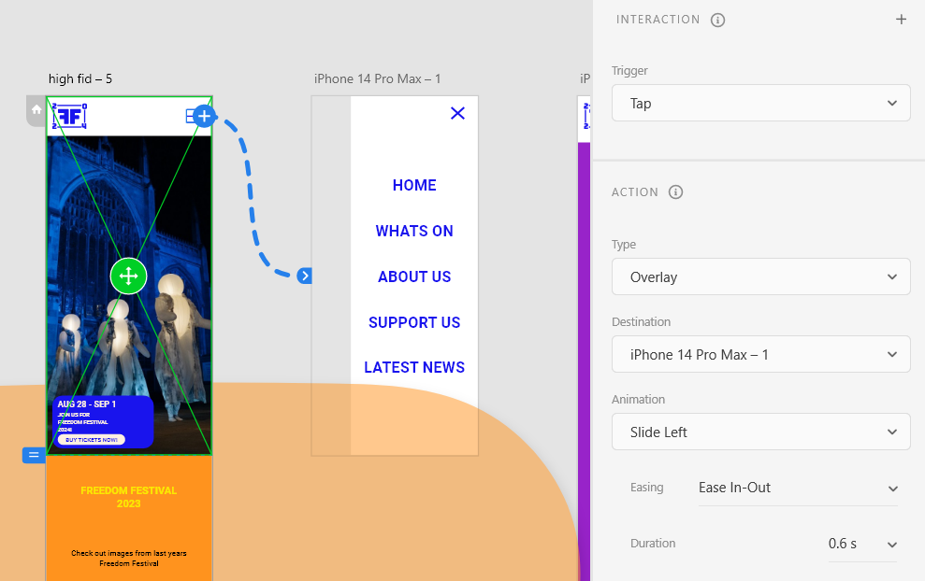This screenshot has width=925, height=581.
Task: Click the home flag icon on artboard
Action: pos(36,110)
